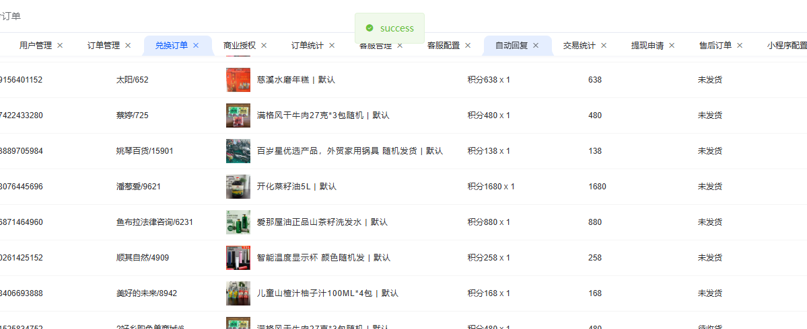This screenshot has width=807, height=329.
Task: Click the price cell 积分880 x 1
Action: 489,222
